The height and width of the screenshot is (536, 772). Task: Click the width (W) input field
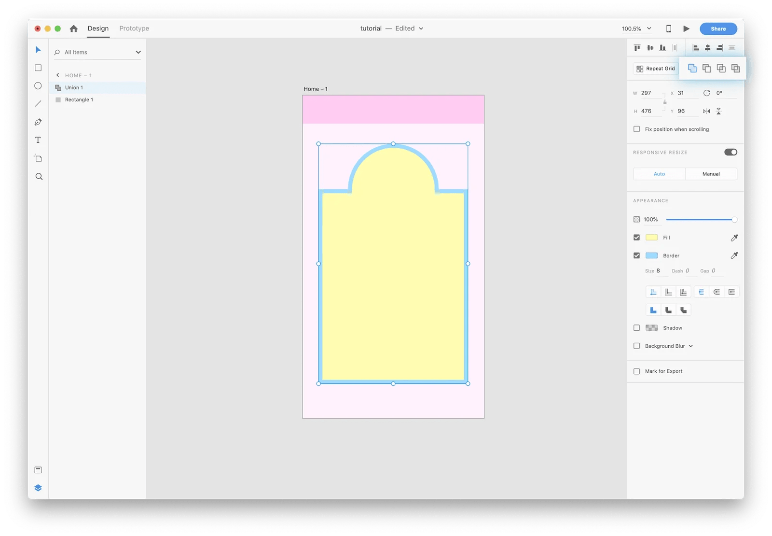pyautogui.click(x=651, y=93)
